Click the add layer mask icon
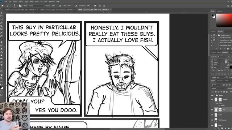Image resolution: width=232 pixels, height=130 pixels. point(222,129)
